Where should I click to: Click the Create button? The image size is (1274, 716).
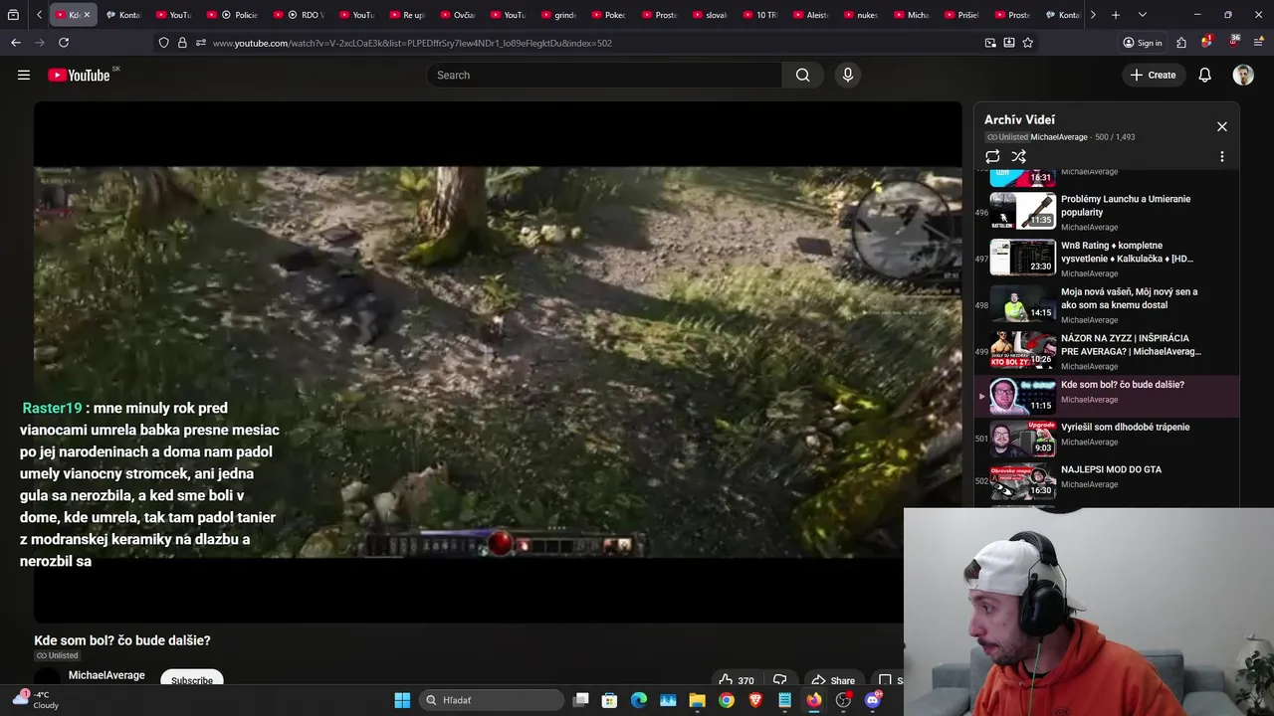pyautogui.click(x=1153, y=75)
